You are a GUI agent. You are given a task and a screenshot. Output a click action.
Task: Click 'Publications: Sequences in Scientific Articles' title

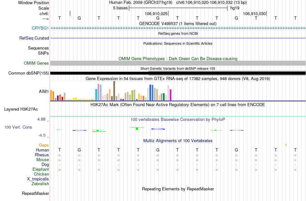click(x=178, y=43)
